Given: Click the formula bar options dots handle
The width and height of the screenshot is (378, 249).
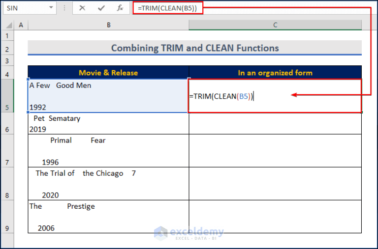Looking at the screenshot, I should pyautogui.click(x=64, y=8).
